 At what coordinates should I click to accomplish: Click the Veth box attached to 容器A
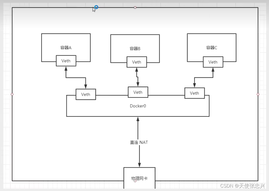click(66, 61)
